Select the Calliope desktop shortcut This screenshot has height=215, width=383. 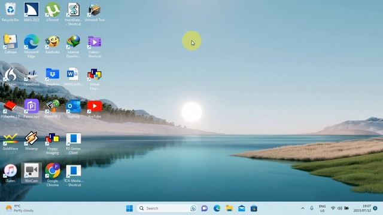pos(11,44)
